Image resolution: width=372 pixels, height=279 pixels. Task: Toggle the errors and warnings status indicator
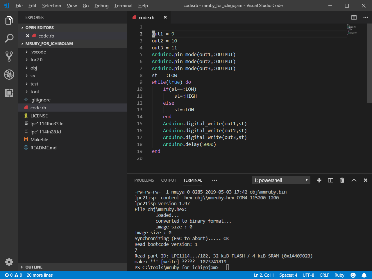13,275
